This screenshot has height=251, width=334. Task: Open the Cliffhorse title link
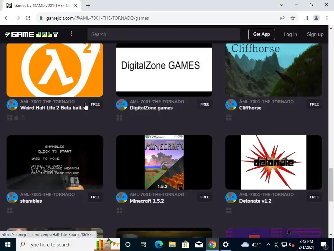click(250, 108)
